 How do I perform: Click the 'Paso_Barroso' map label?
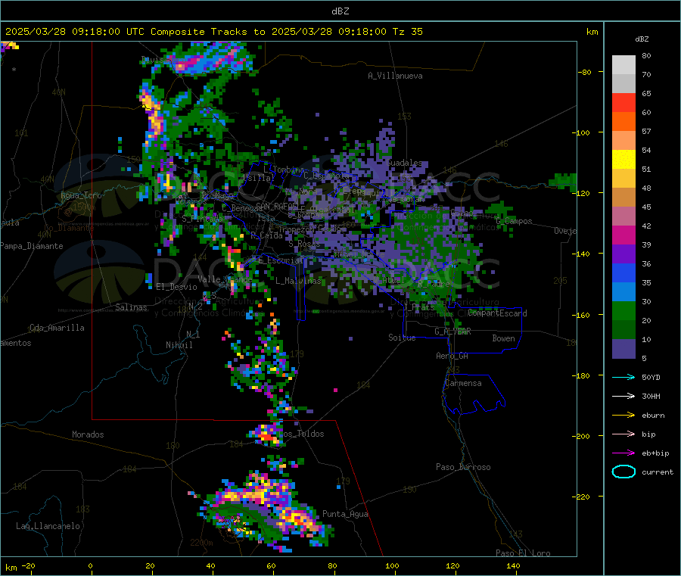coord(463,467)
